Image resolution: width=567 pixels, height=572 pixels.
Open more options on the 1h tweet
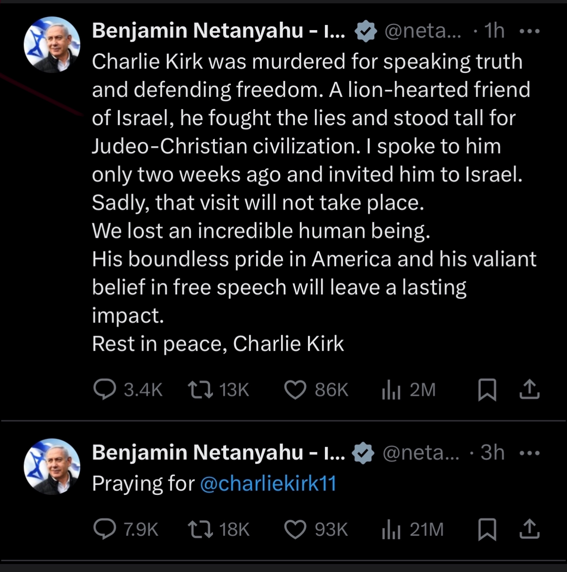click(x=529, y=31)
